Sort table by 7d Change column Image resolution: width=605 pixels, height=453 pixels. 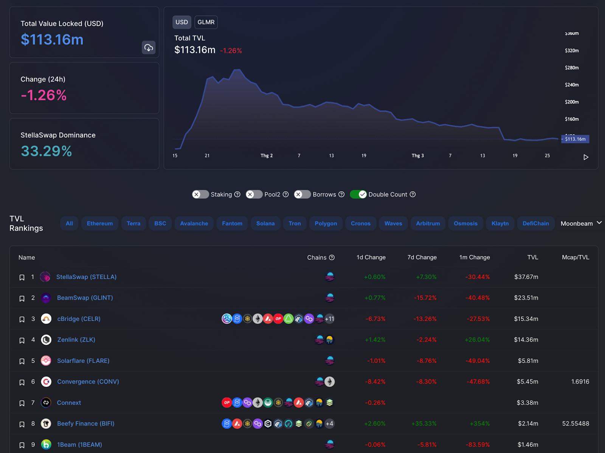pos(422,258)
